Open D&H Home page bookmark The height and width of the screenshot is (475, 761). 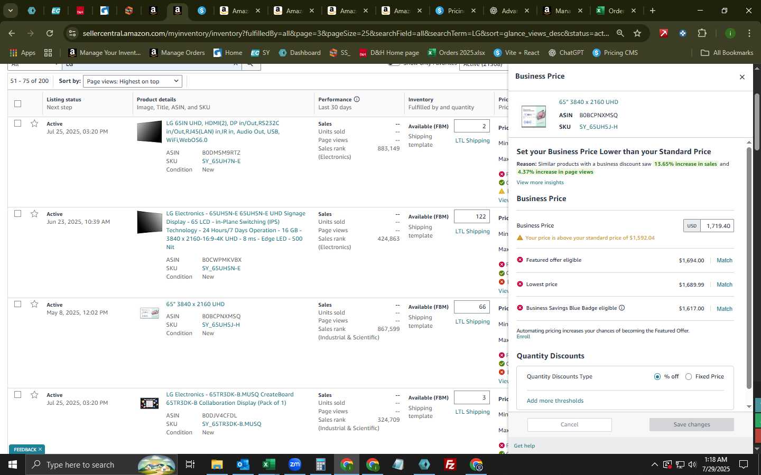(x=389, y=53)
